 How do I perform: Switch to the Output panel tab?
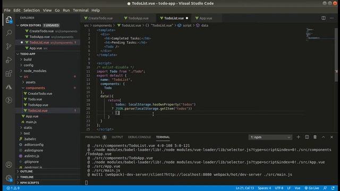tap(117, 137)
